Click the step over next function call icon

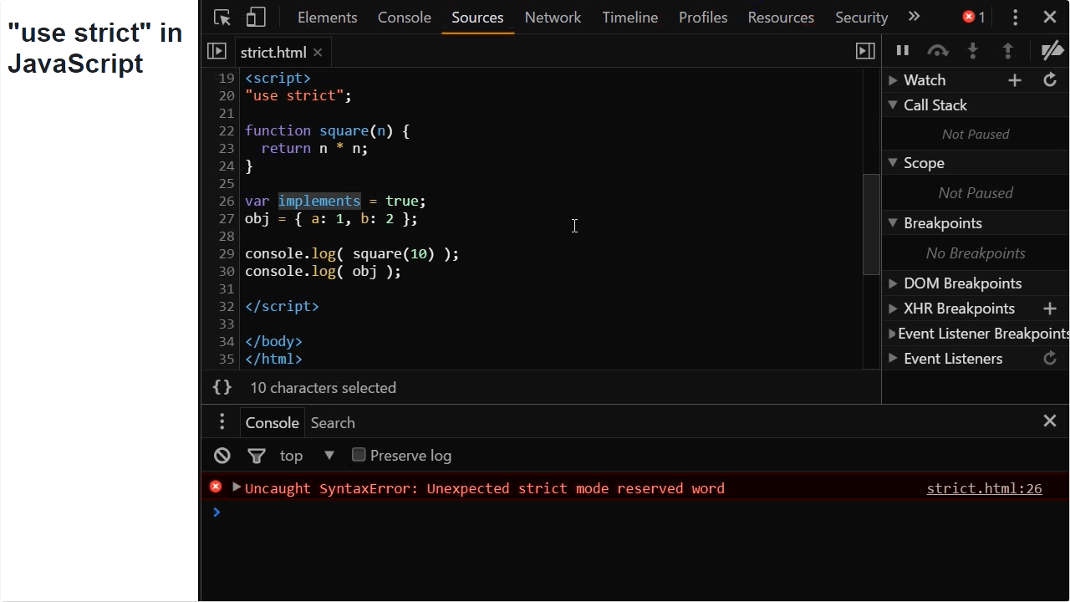938,50
